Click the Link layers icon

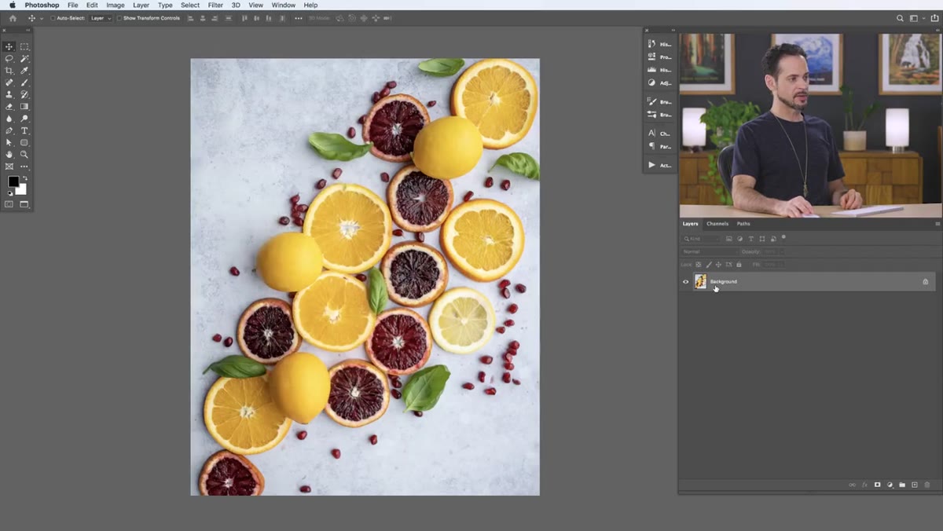(x=853, y=485)
